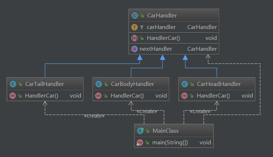Select HandlerCar() method in CarBodyHandler
Viewport: 273px width, 157px height.
click(x=127, y=96)
